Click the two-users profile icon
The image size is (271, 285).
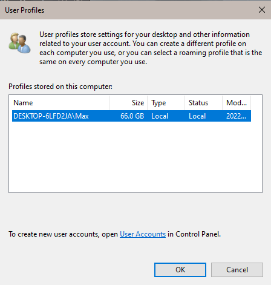tap(19, 43)
